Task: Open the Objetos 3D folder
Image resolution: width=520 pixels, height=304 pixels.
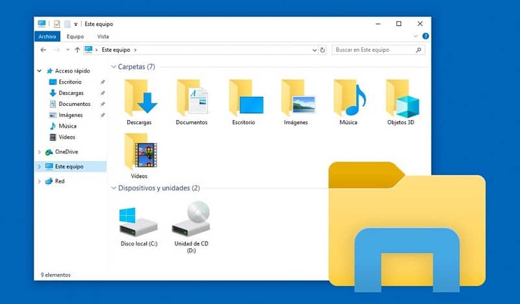Action: [x=402, y=99]
